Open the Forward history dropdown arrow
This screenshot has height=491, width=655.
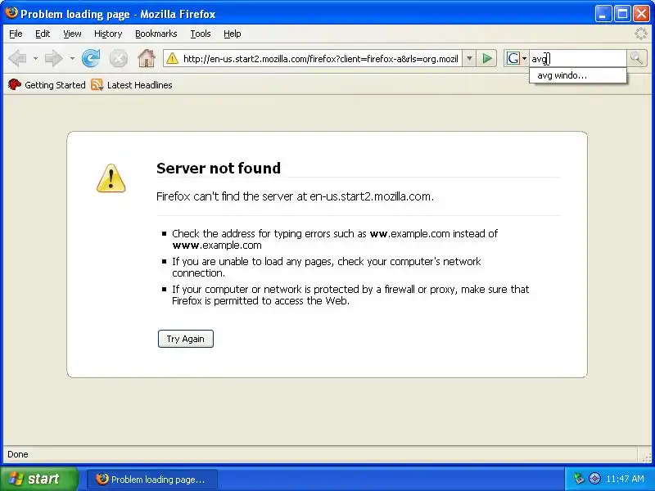[72, 58]
